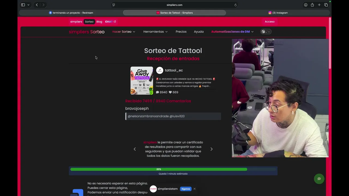
Task: Open a new browser tab
Action: (319, 5)
